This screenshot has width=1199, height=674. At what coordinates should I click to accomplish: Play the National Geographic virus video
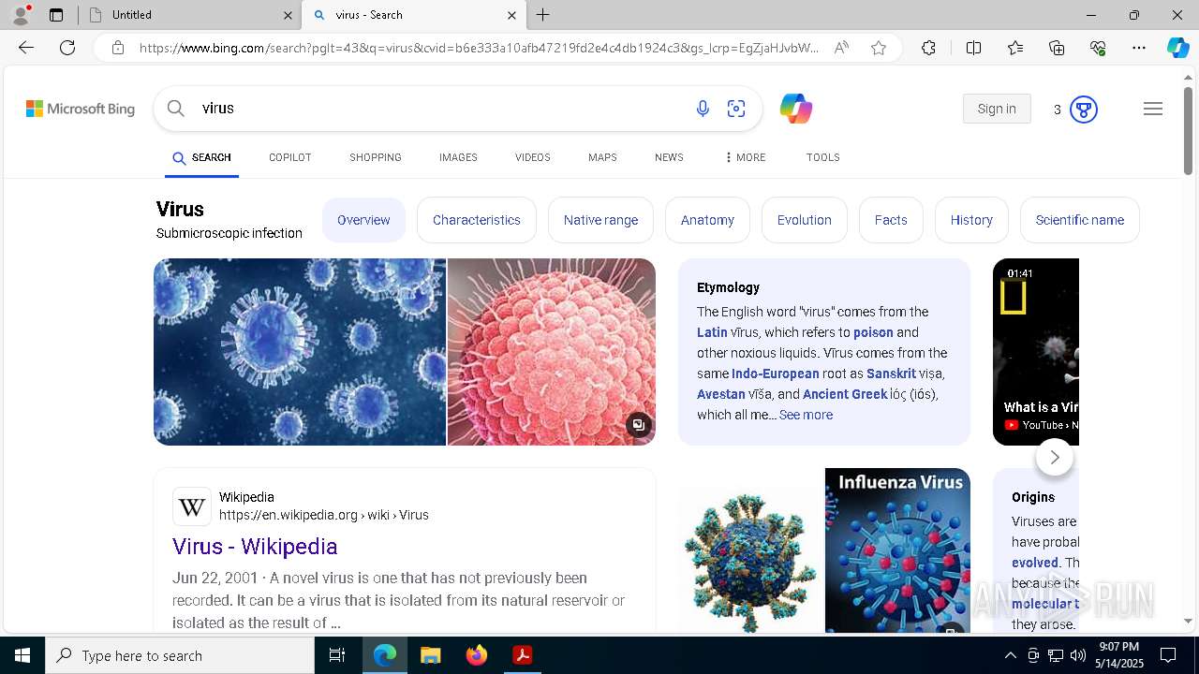tap(1036, 352)
